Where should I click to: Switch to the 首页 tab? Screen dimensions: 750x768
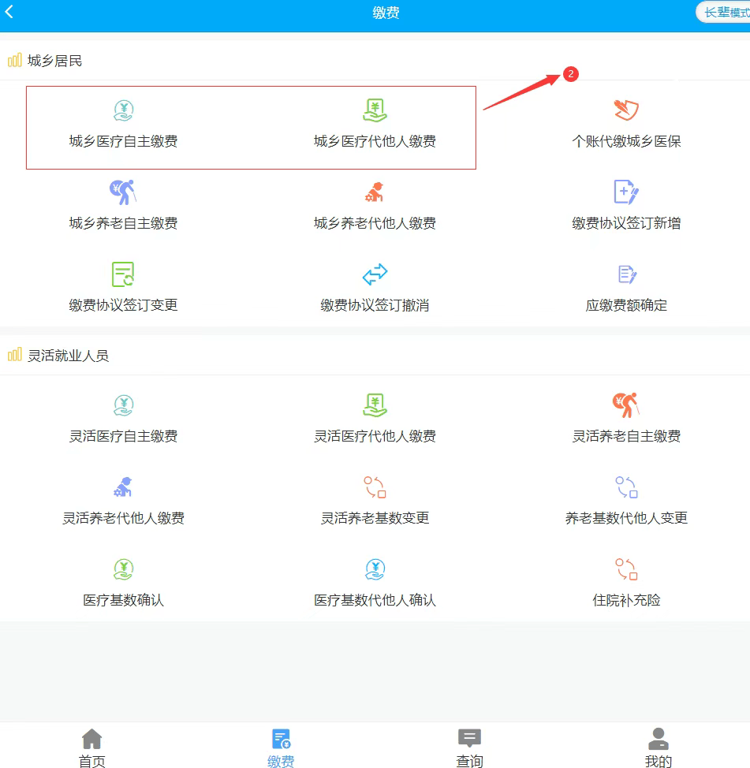(x=92, y=747)
